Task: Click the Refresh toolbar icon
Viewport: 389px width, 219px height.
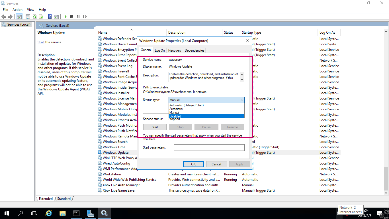Action: [34, 17]
